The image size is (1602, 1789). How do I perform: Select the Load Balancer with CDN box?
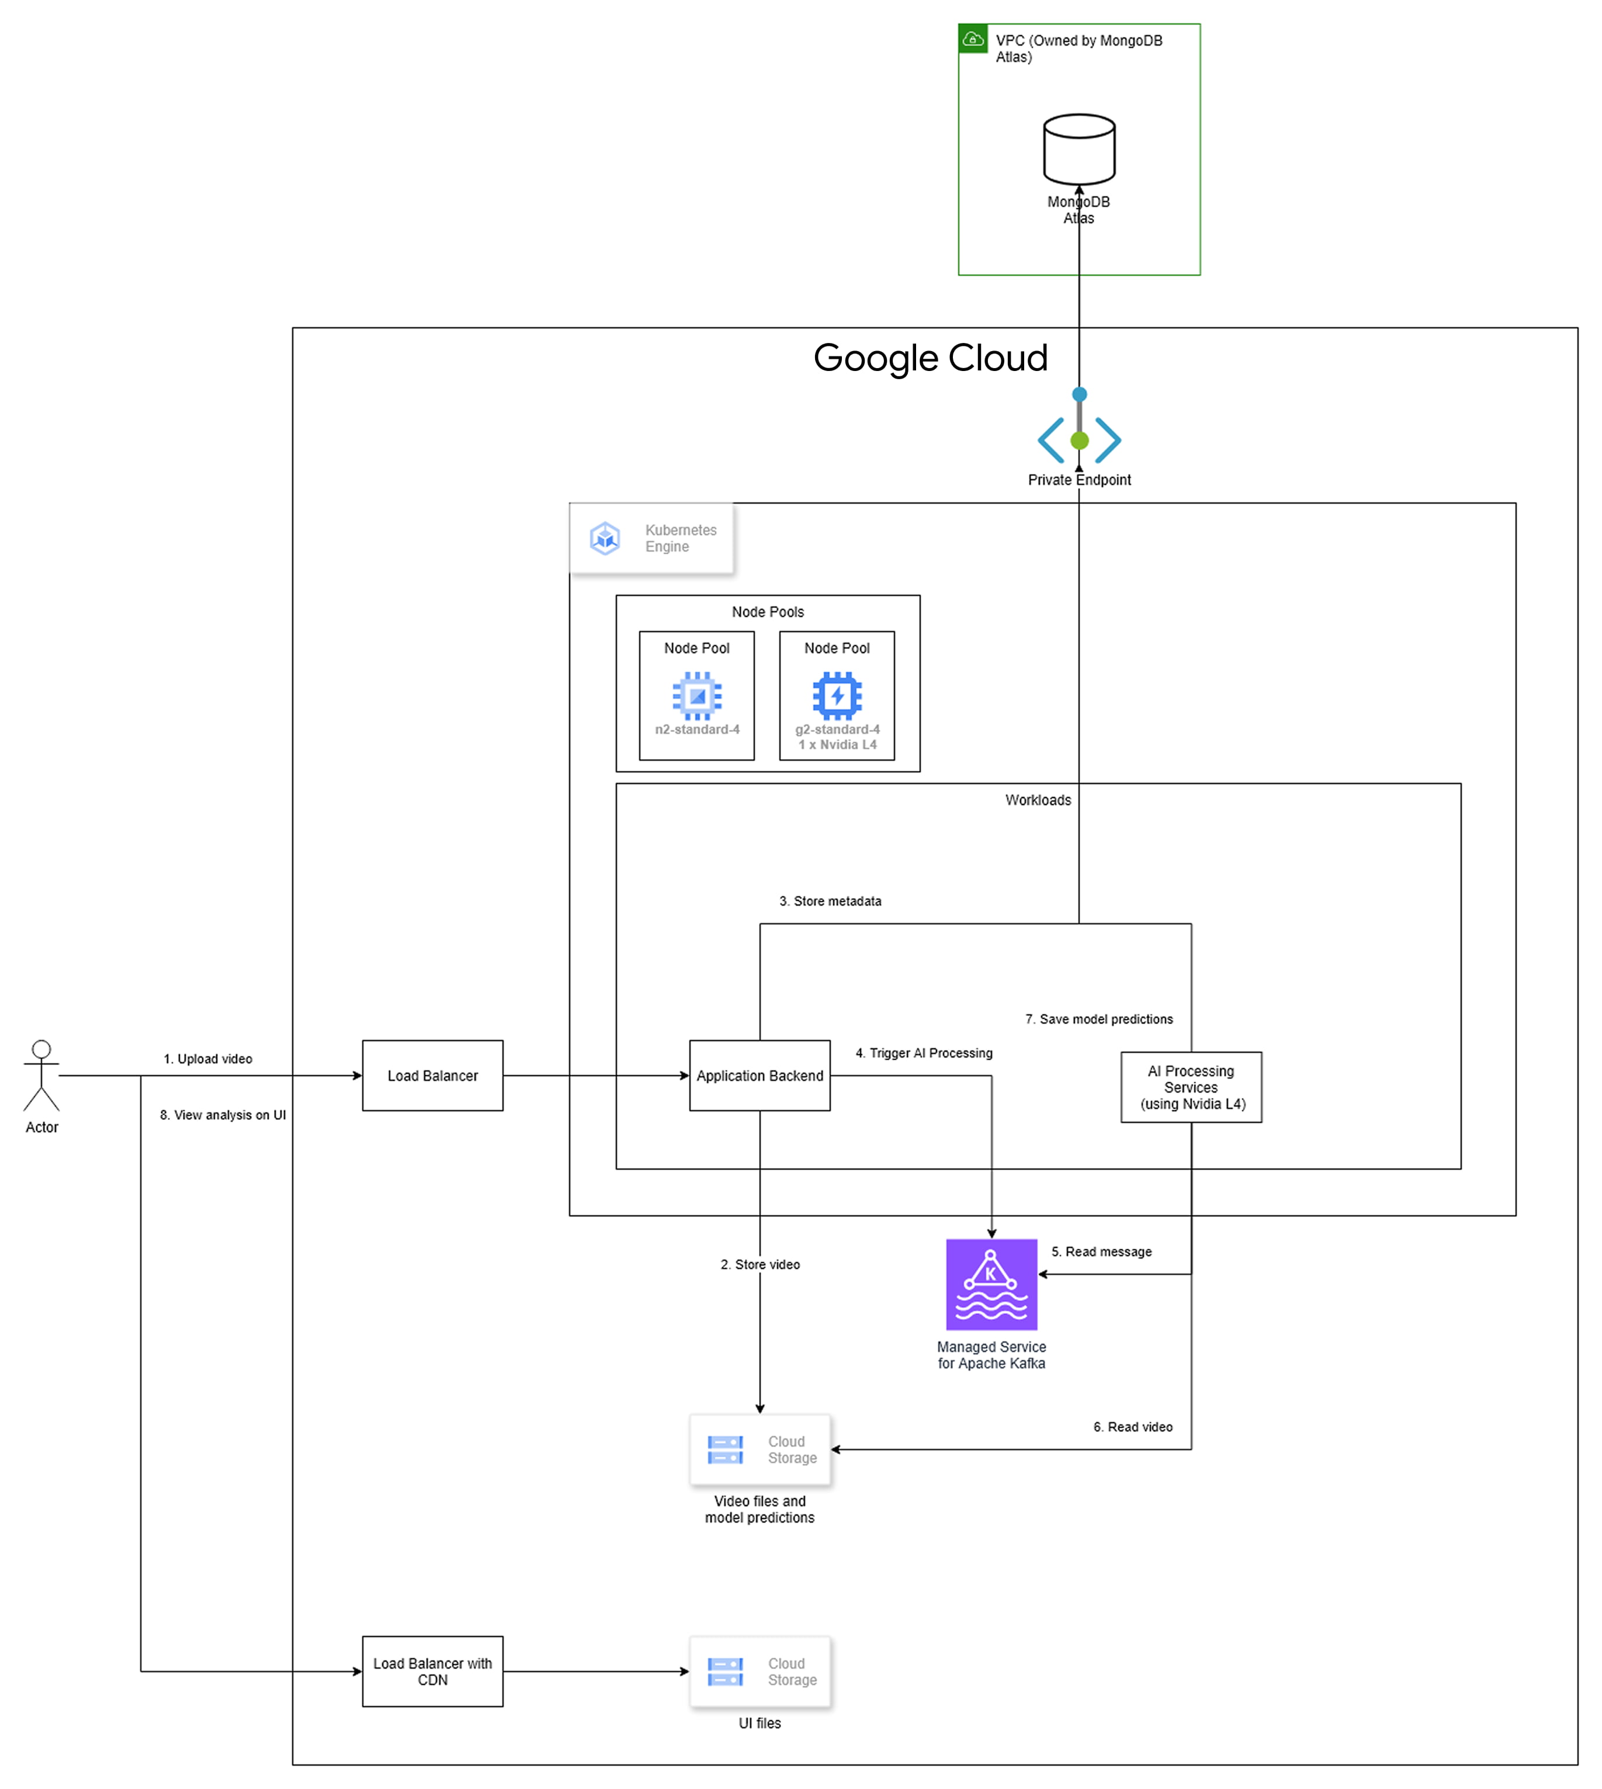point(432,1672)
